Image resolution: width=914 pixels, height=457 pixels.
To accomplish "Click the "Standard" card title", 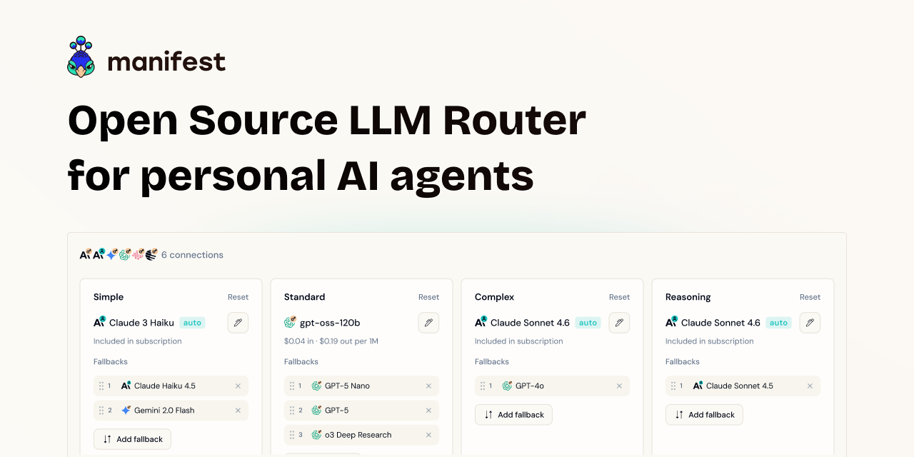I will (304, 297).
